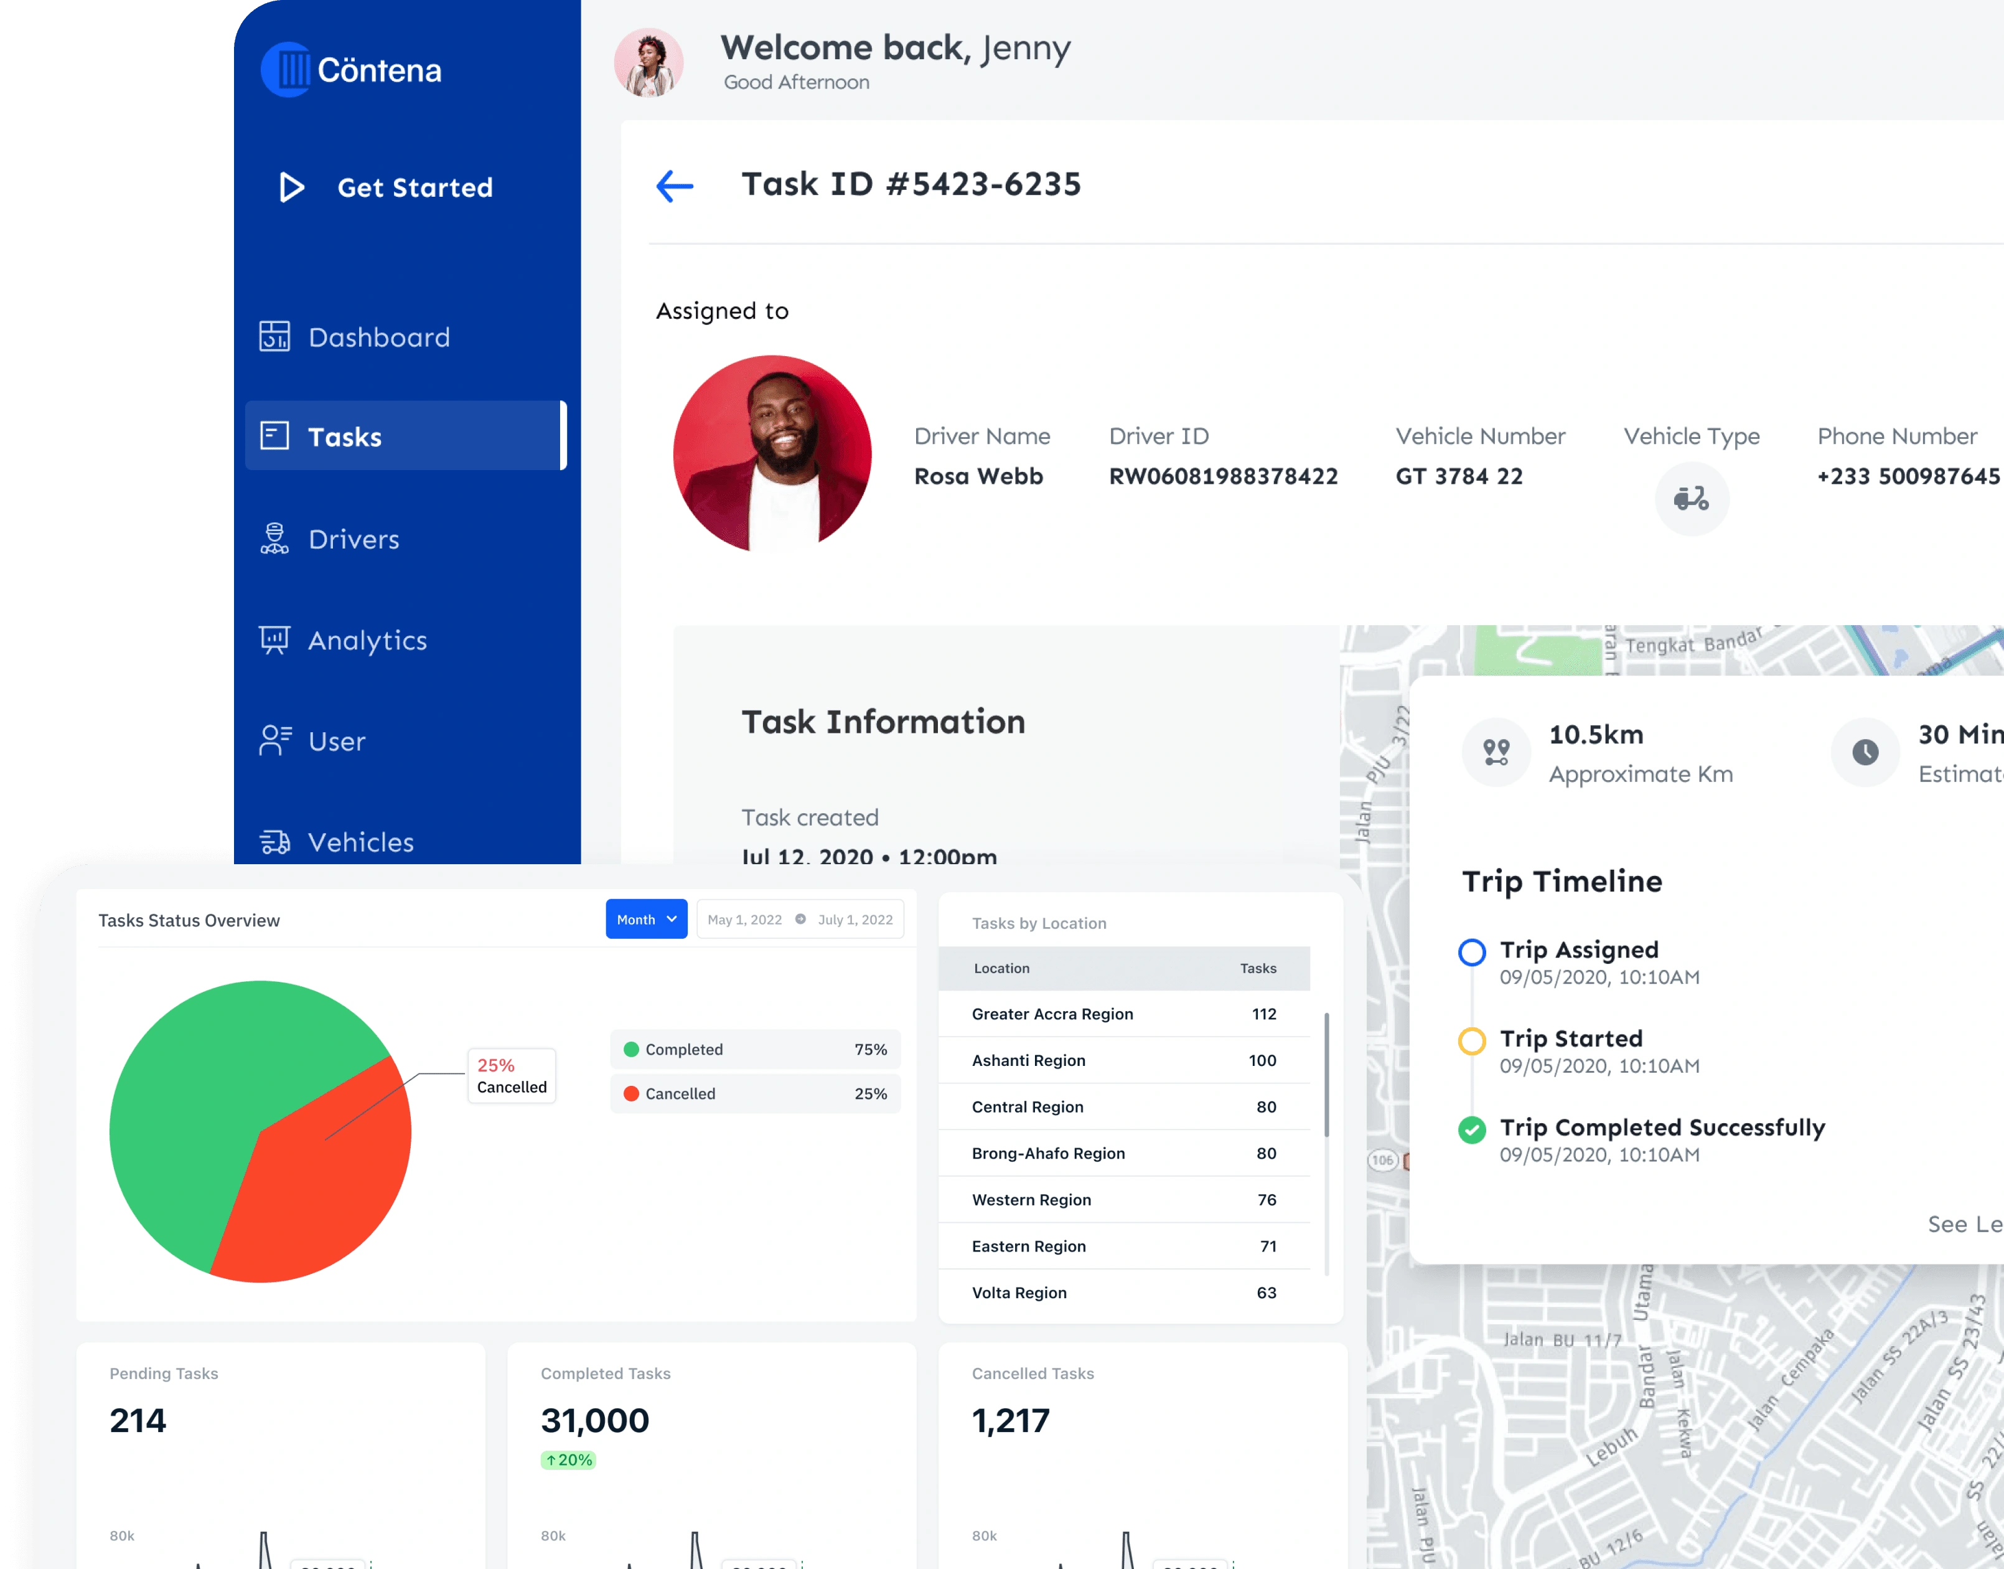
Task: Select the Trip Started yellow circle marker
Action: pos(1471,1041)
